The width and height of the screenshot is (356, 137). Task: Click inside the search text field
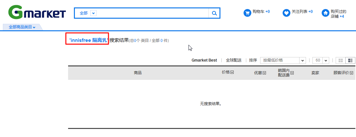coord(153,13)
